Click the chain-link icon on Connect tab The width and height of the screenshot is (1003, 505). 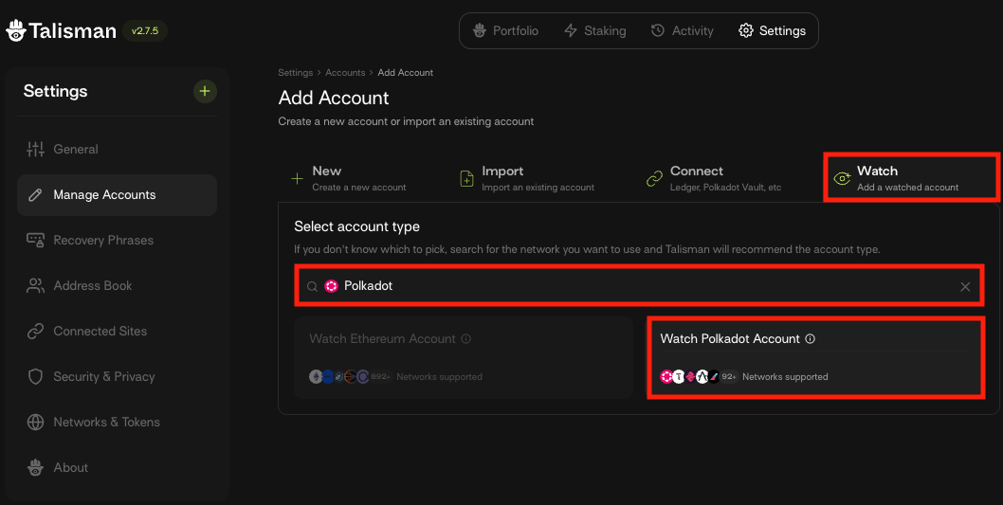coord(654,178)
